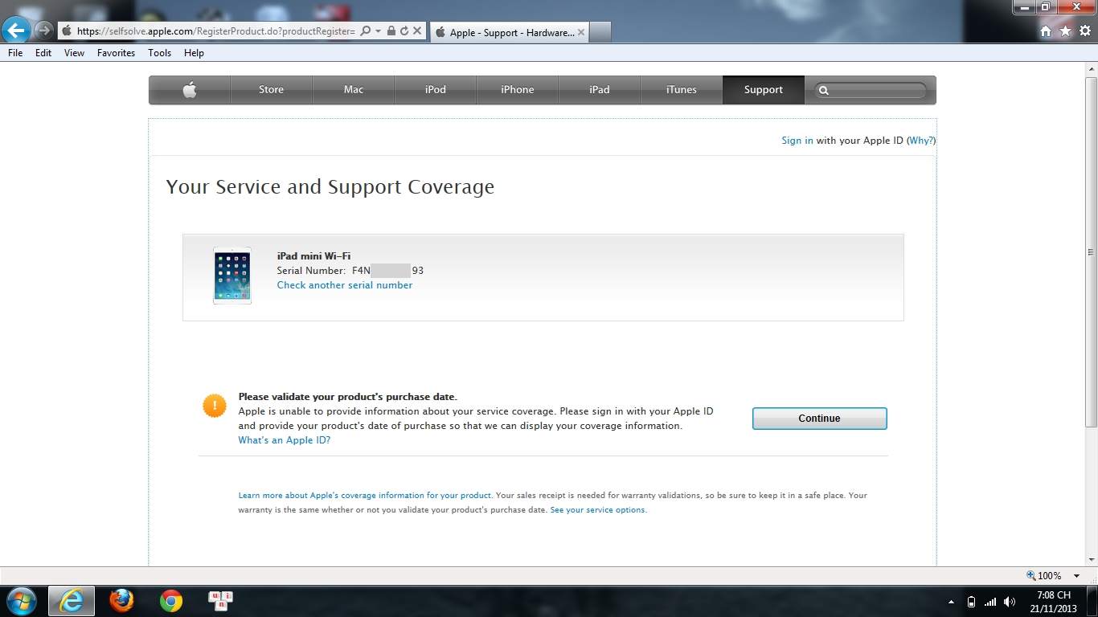Open the clock showing 7:08 CH
1098x617 pixels.
coord(1054,602)
